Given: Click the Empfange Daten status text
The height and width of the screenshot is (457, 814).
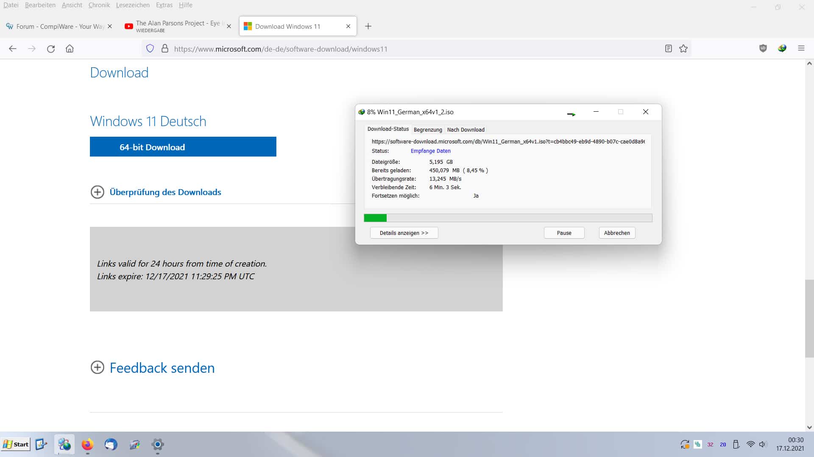Looking at the screenshot, I should click(430, 151).
